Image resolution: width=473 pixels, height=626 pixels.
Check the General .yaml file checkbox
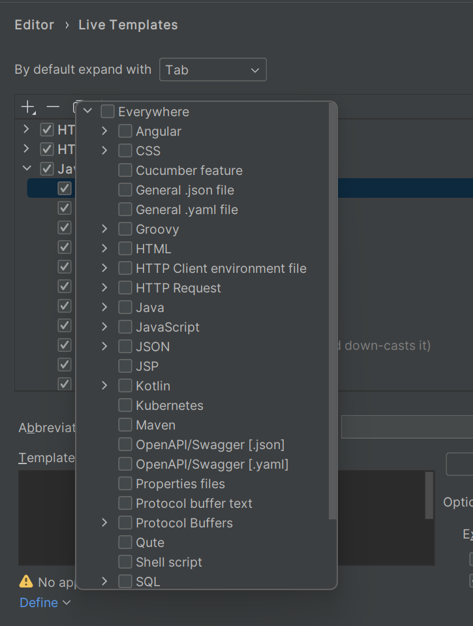(125, 209)
